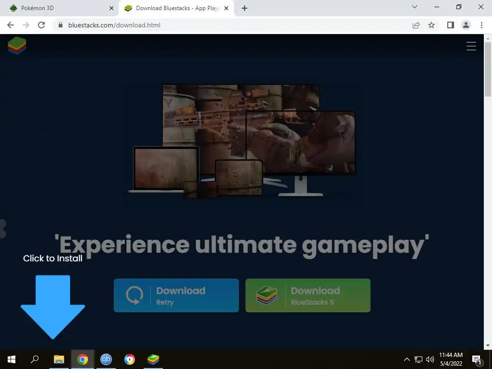Screen dimensions: 492x369
Task: Close the Download Bluestacks tab
Action: pos(226,8)
